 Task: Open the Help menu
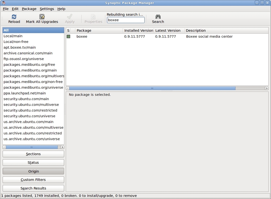pos(61,9)
